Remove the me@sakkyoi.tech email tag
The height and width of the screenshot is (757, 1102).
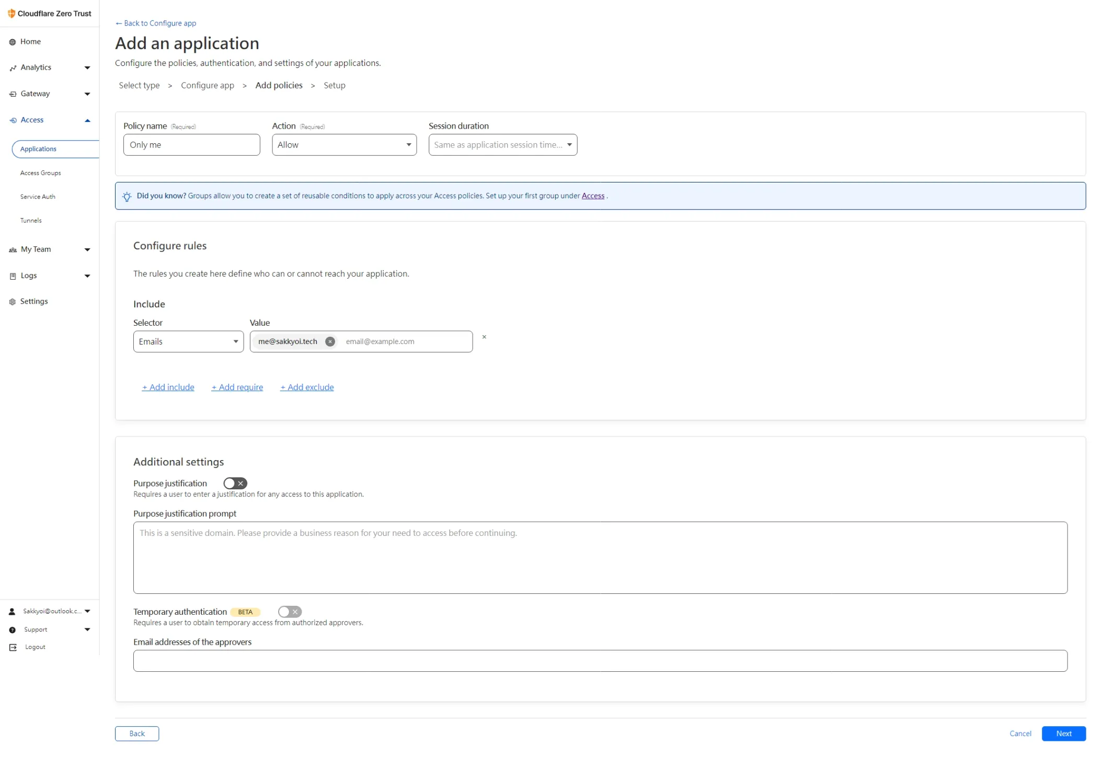coord(330,341)
